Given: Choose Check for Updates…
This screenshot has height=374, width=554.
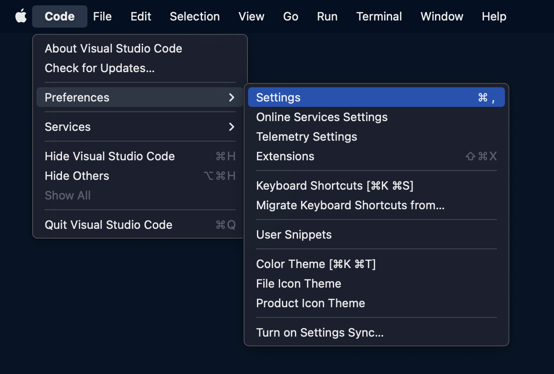Looking at the screenshot, I should [140, 68].
